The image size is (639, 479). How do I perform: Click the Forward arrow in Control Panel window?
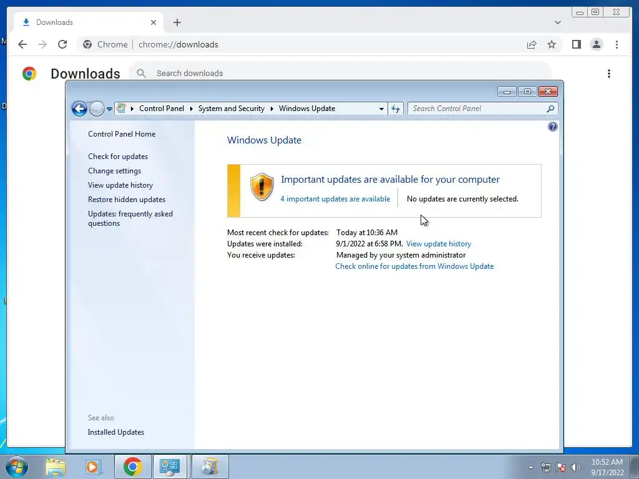[x=97, y=109]
